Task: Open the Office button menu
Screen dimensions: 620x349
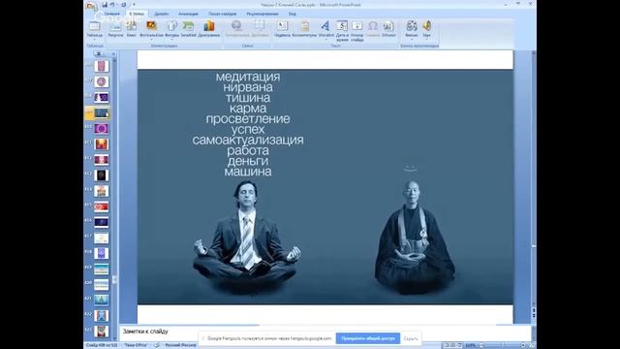Action: [90, 6]
